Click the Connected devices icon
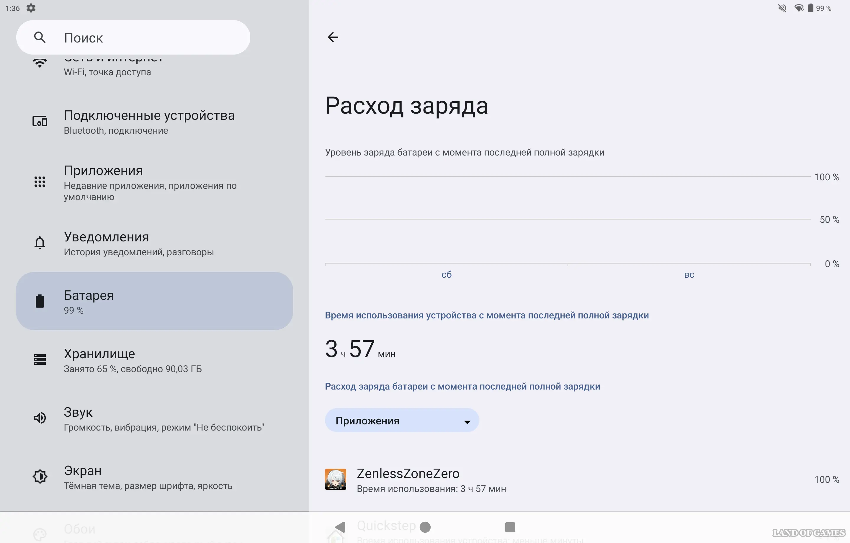Image resolution: width=850 pixels, height=543 pixels. (x=40, y=122)
